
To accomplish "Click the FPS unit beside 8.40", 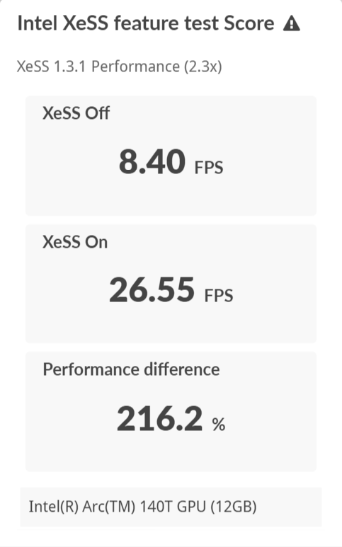I will (x=209, y=168).
